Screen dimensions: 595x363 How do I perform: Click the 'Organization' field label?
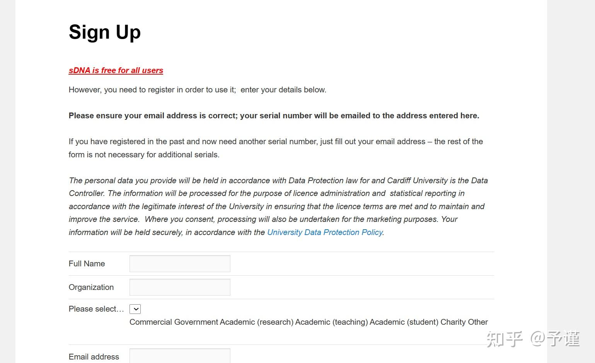point(91,287)
